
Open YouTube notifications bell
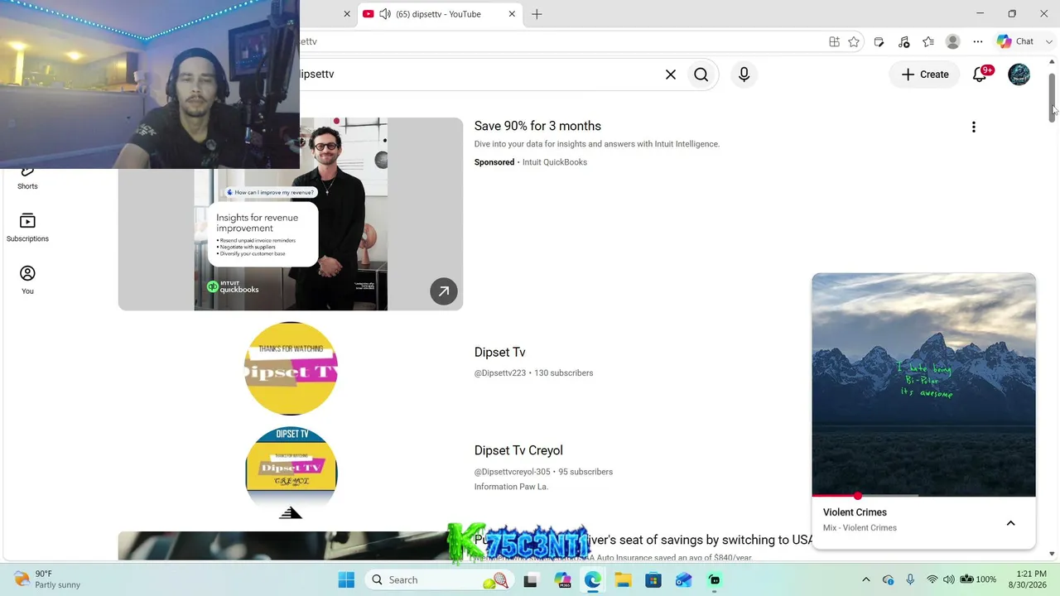(x=980, y=74)
